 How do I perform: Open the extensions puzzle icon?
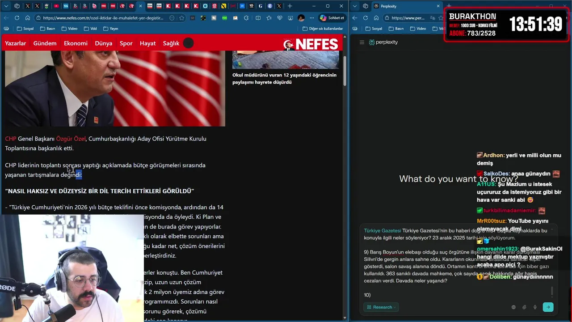point(246,18)
